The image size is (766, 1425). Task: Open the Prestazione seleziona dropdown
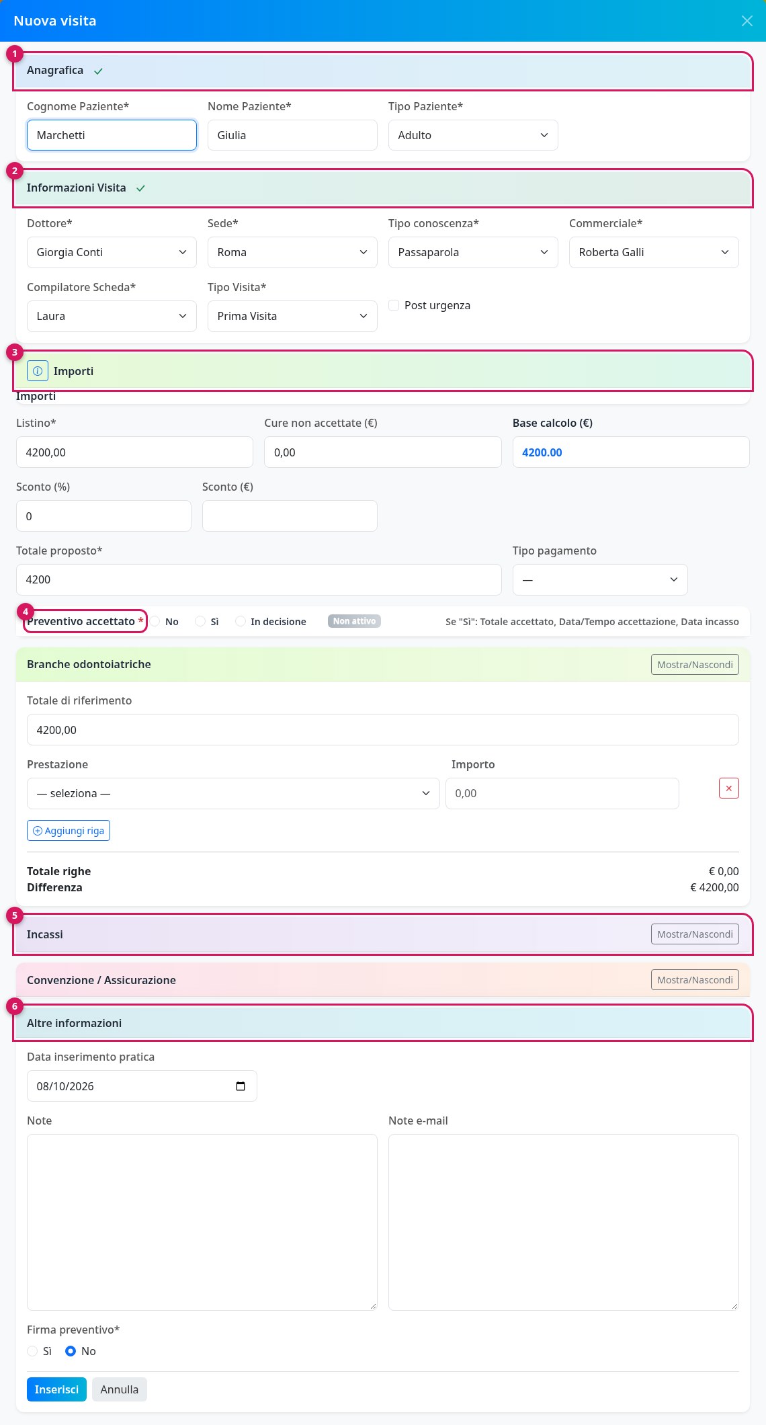coord(233,793)
